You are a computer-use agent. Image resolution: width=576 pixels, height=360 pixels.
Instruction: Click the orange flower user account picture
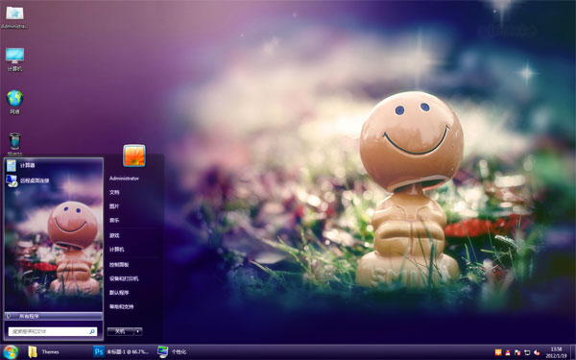(134, 156)
